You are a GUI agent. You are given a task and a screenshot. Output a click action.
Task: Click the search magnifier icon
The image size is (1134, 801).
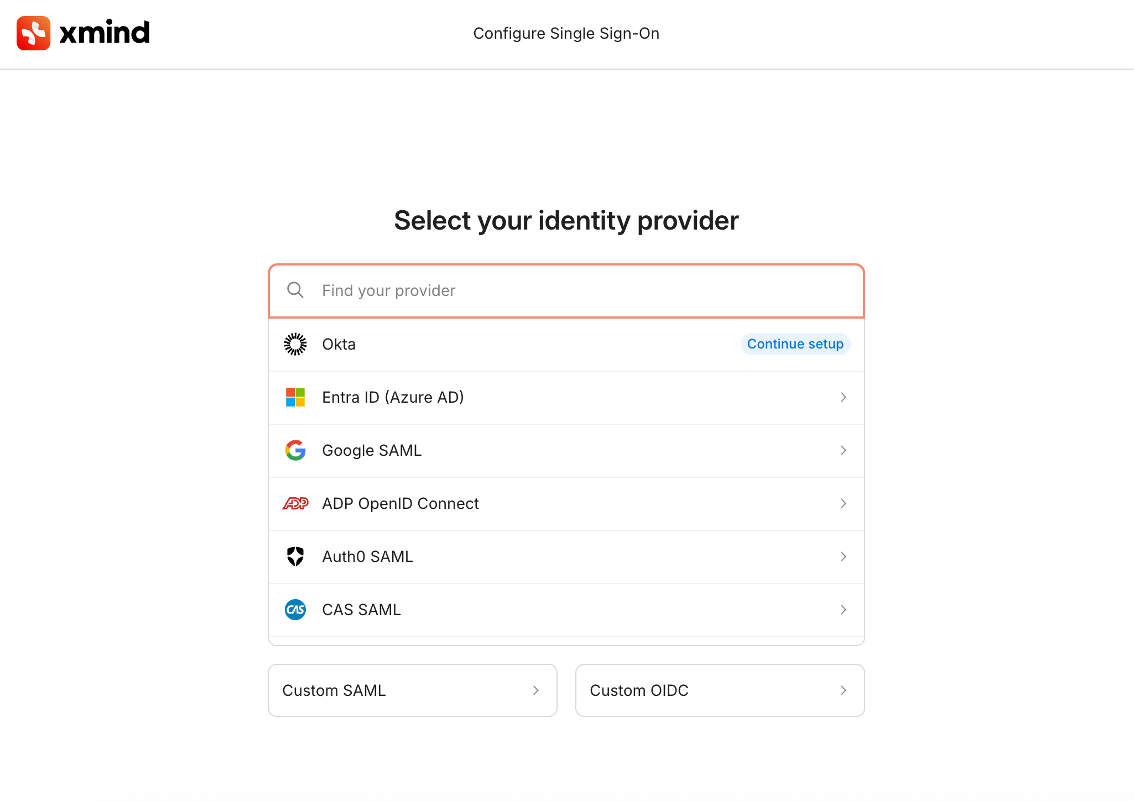pos(295,290)
